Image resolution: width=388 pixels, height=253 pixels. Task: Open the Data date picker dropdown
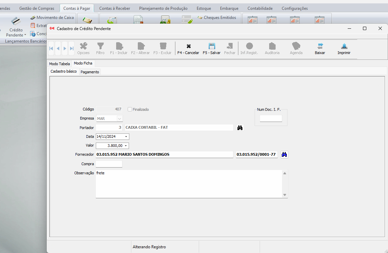pyautogui.click(x=126, y=137)
